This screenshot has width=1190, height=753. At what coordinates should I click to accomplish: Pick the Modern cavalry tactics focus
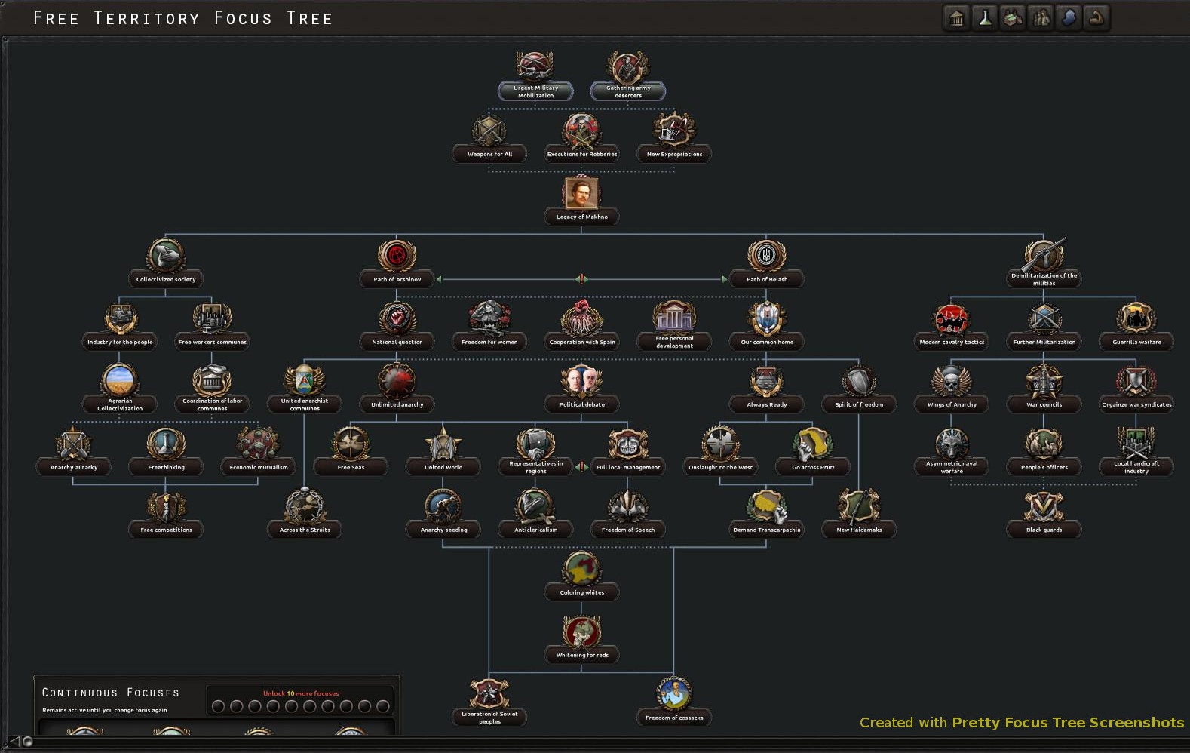click(952, 326)
